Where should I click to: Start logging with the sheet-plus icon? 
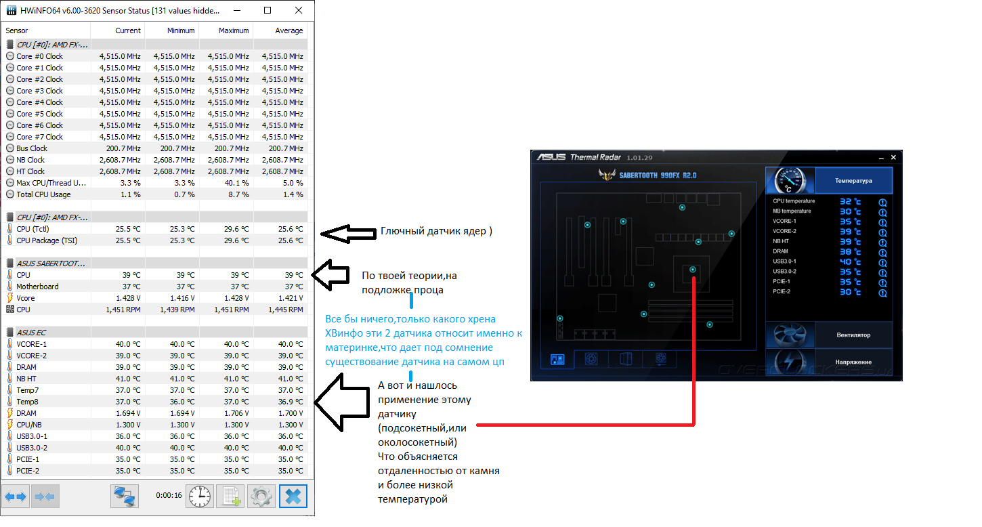click(230, 497)
